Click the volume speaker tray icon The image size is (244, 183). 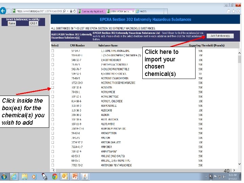pyautogui.click(x=224, y=177)
